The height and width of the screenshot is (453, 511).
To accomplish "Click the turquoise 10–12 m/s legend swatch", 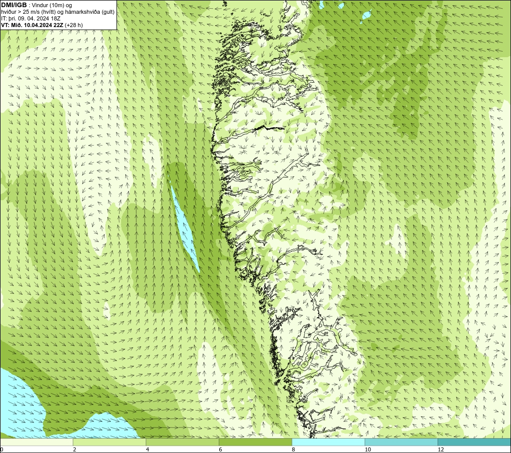I will [x=402, y=442].
